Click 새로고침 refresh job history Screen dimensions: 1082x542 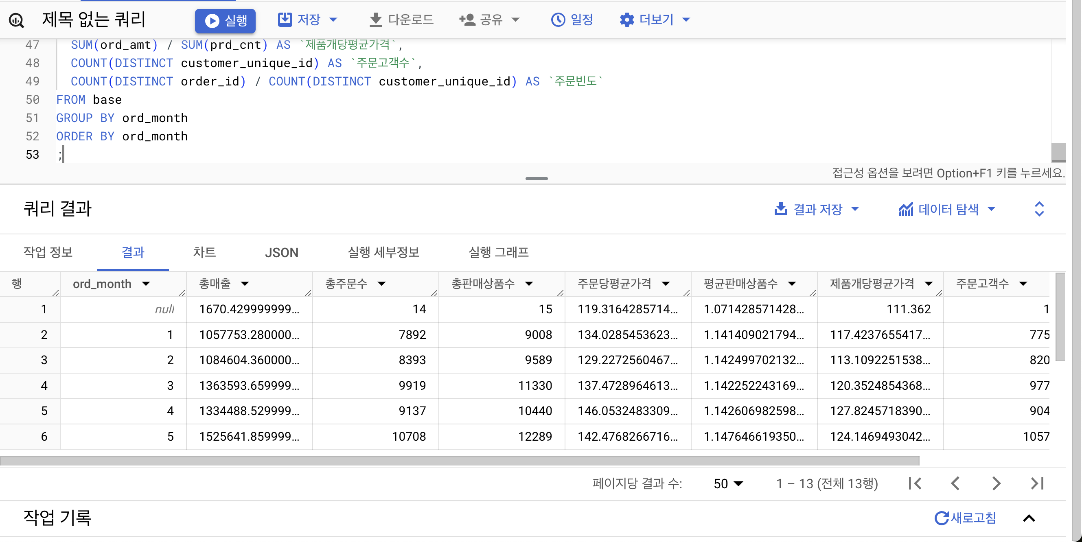[965, 518]
